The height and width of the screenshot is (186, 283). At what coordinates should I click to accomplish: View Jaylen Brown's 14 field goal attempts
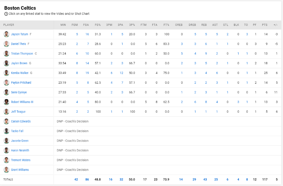point(87,63)
